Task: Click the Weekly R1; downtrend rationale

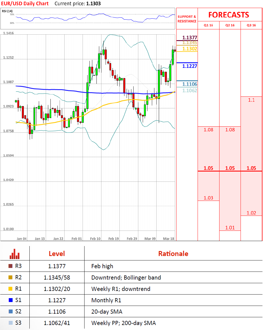Action: 121,289
